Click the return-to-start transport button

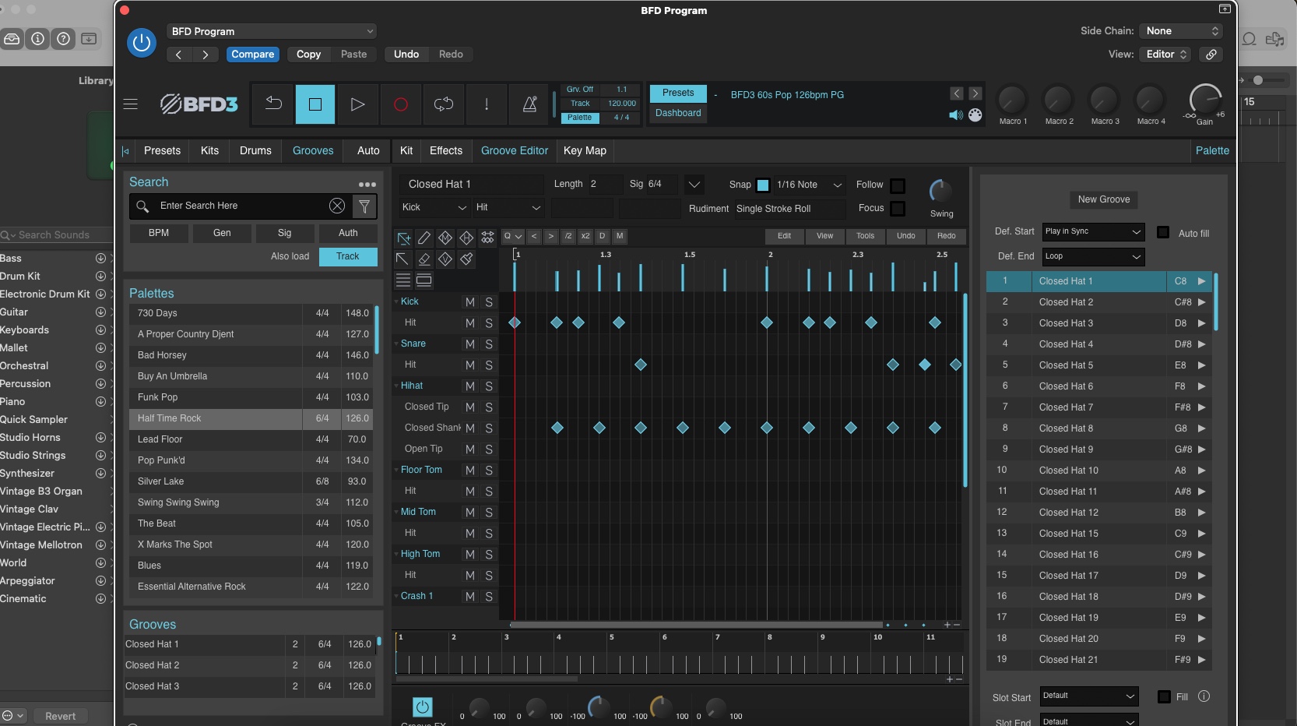273,104
